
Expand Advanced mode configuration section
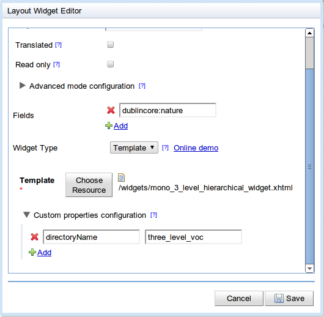(23, 86)
